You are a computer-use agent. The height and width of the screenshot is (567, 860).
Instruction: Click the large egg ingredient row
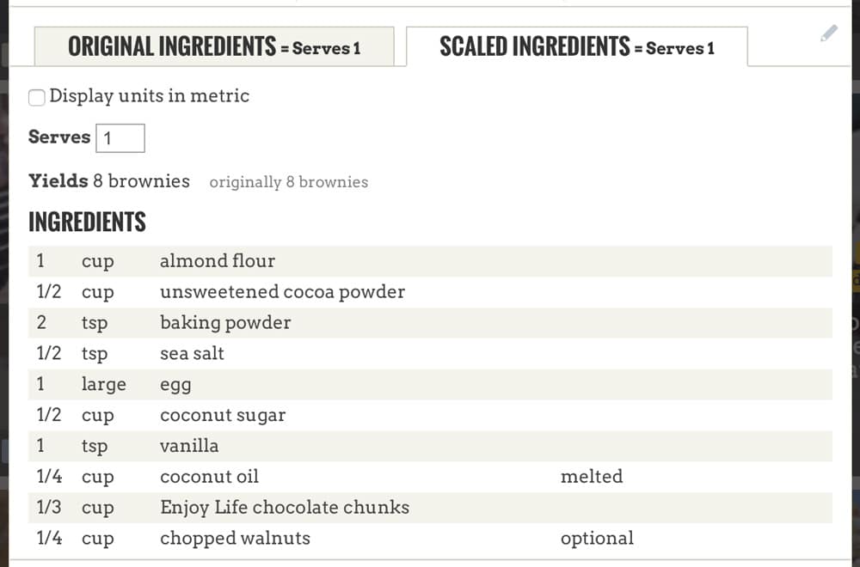[431, 384]
